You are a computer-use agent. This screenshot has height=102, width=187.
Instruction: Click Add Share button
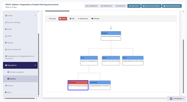83,19
